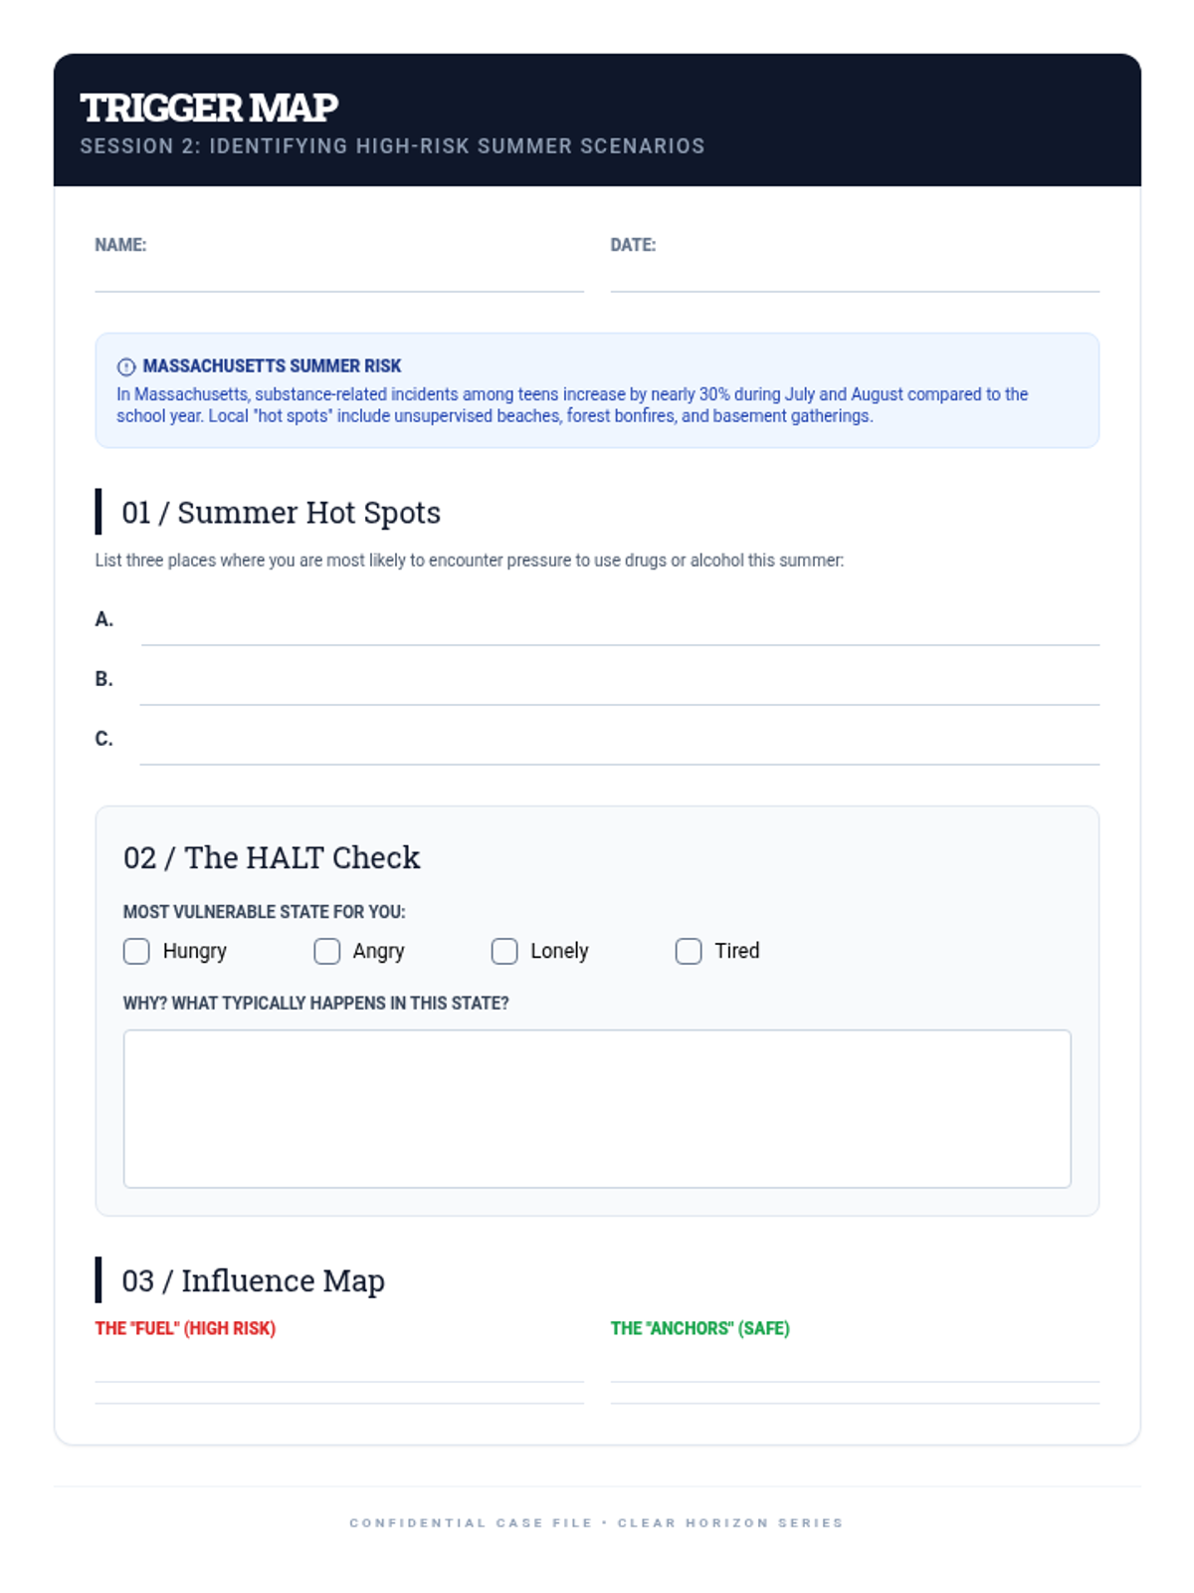Select the hot spot B answer line

pos(619,689)
